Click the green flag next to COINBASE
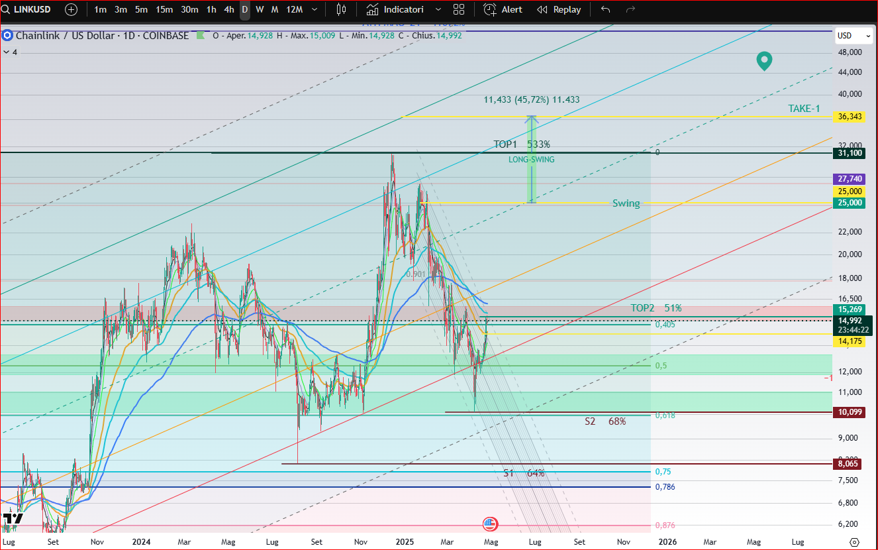 click(200, 36)
